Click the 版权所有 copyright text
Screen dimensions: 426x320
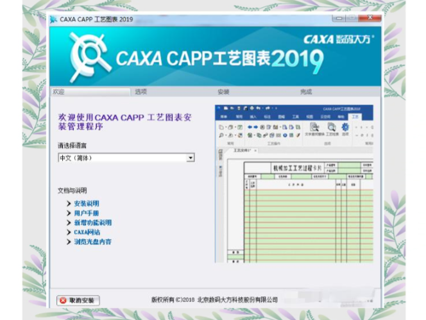pos(214,300)
